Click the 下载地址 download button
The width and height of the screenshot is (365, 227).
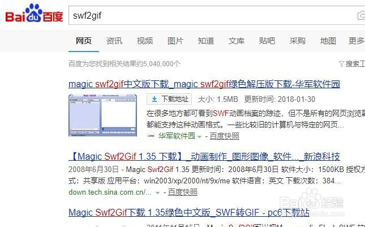(x=169, y=100)
